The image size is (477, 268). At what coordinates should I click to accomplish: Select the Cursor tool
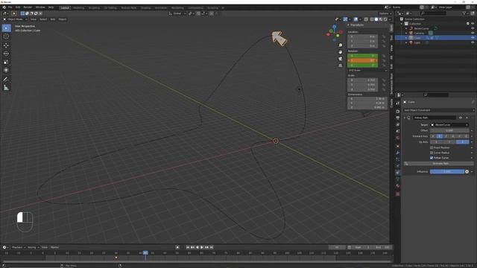[x=6, y=36]
